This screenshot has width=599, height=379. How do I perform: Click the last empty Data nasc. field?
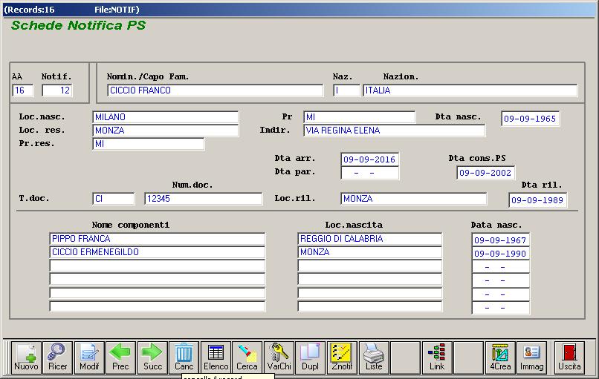pyautogui.click(x=501, y=307)
